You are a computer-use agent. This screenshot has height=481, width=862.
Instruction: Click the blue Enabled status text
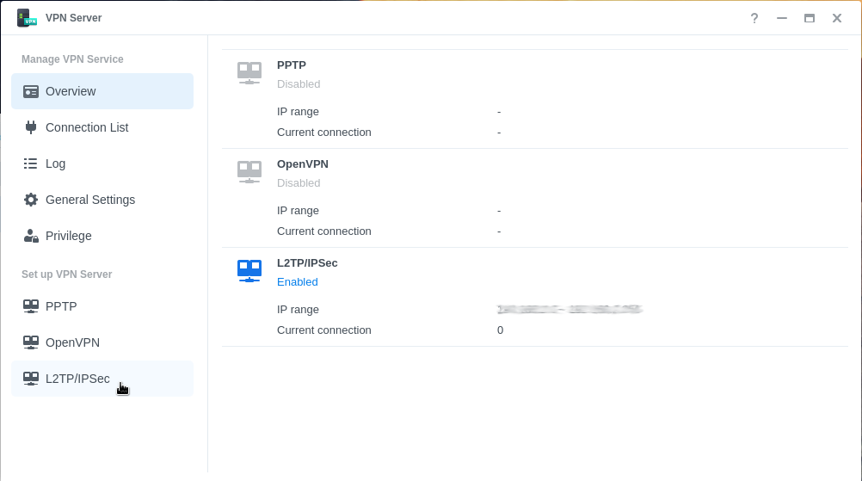[298, 282]
